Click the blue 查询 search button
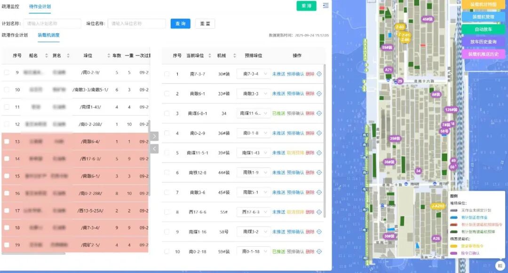Image resolution: width=508 pixels, height=273 pixels. pos(180,23)
